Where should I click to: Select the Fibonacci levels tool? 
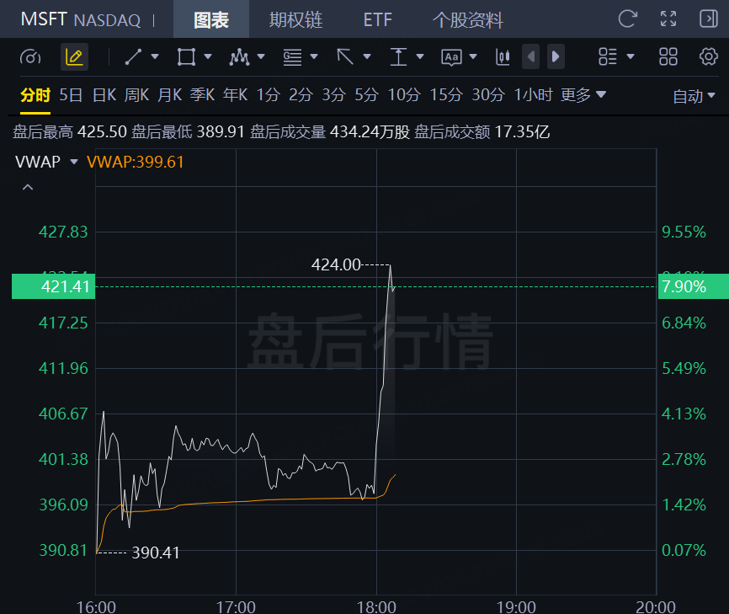[x=292, y=56]
